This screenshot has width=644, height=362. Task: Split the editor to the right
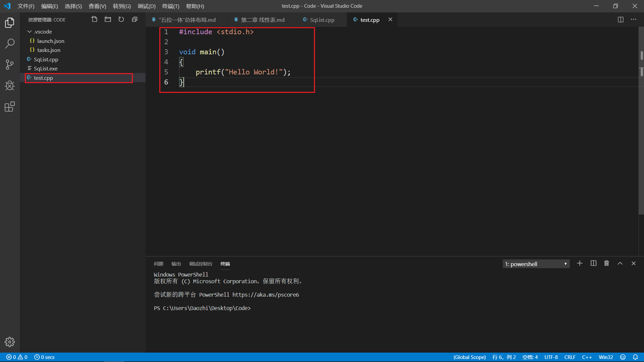621,19
